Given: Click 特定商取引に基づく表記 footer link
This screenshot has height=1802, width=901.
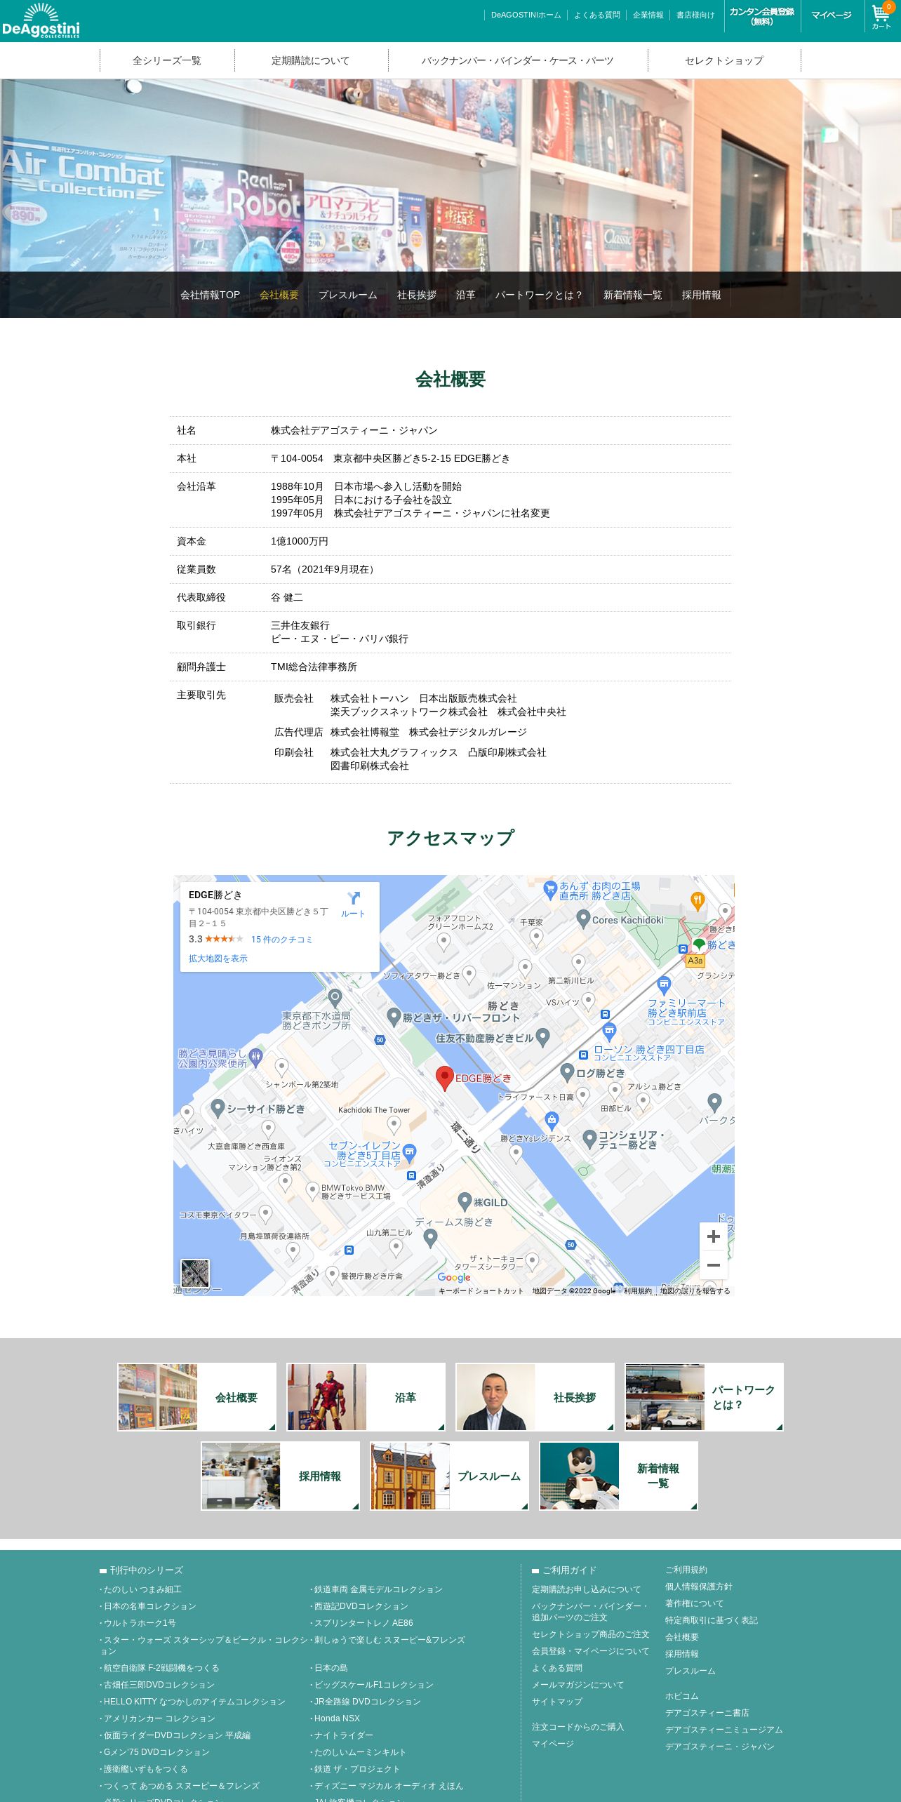Looking at the screenshot, I should 712,1620.
